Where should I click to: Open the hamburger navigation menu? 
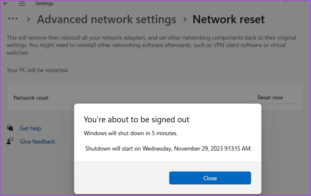point(22,3)
